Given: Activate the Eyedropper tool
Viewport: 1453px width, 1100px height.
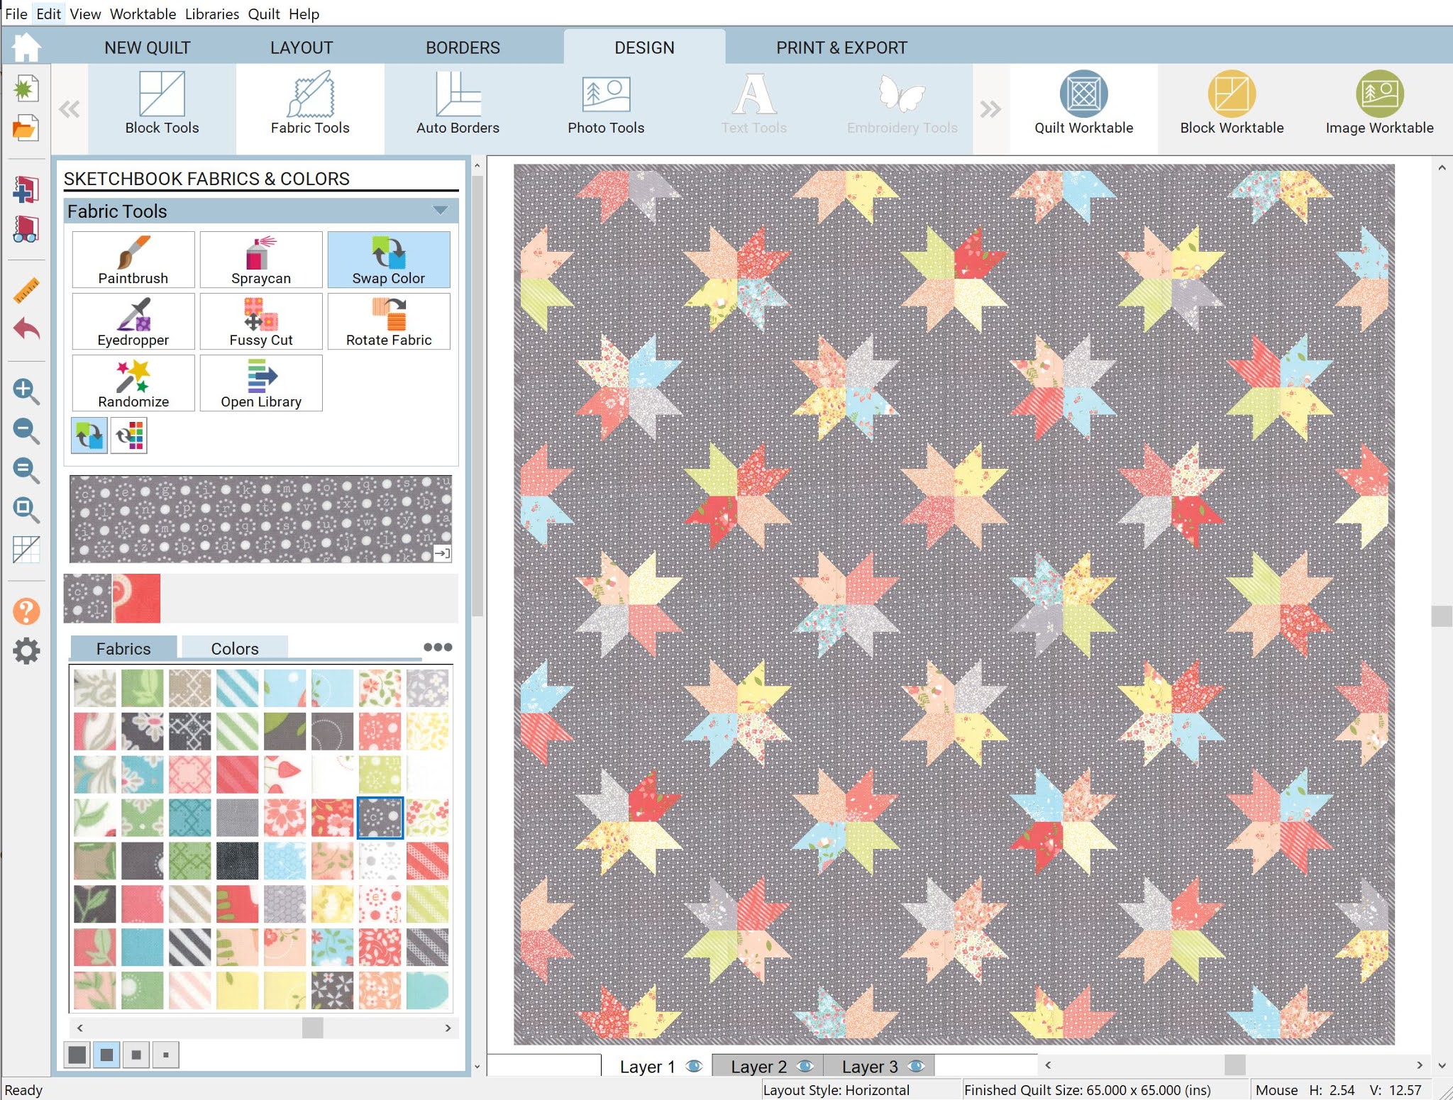Looking at the screenshot, I should pos(133,321).
